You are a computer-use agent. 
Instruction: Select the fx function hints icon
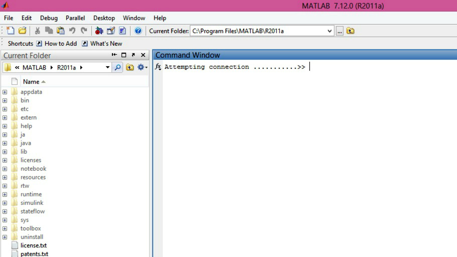[x=158, y=67]
